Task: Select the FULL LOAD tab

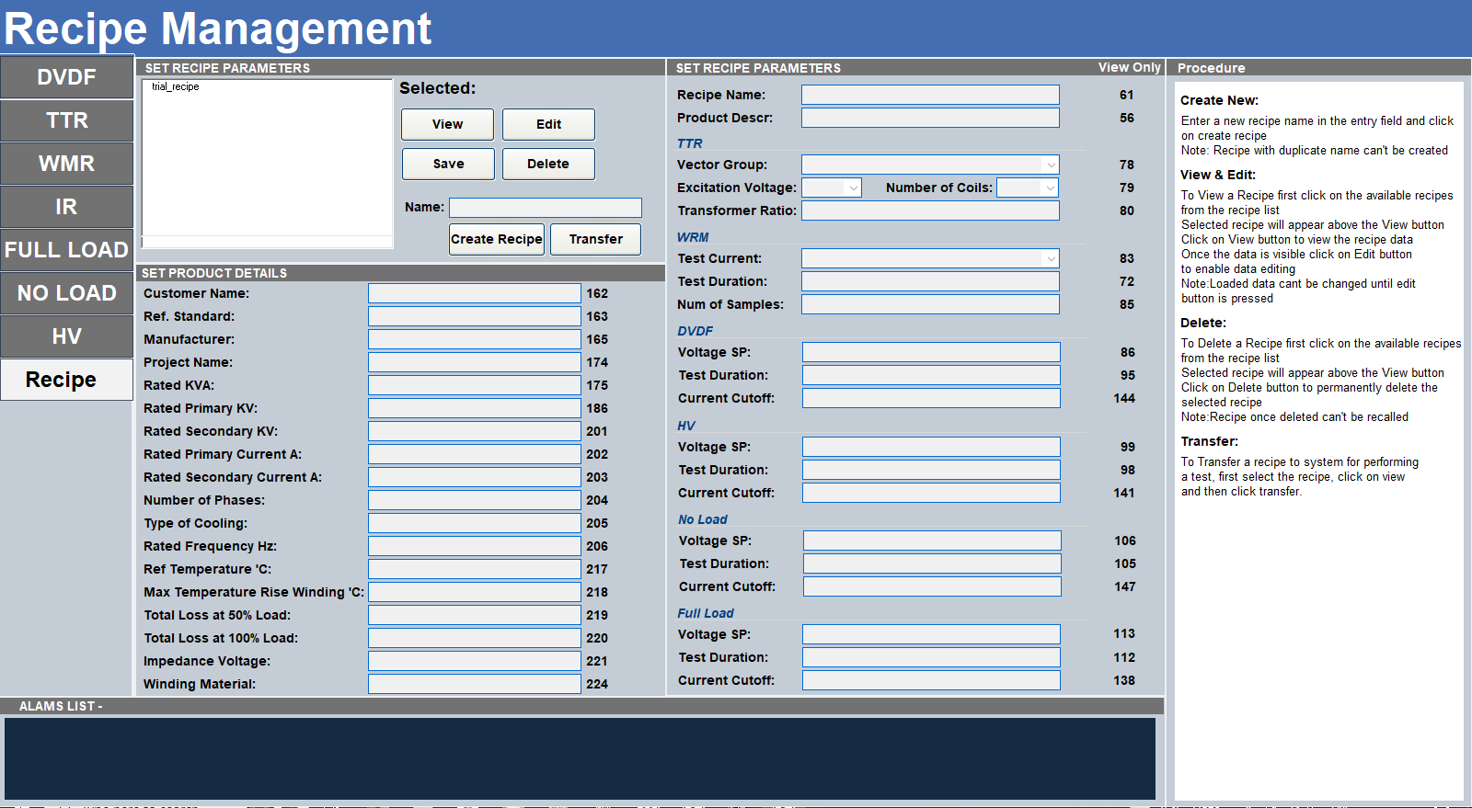Action: pos(66,250)
